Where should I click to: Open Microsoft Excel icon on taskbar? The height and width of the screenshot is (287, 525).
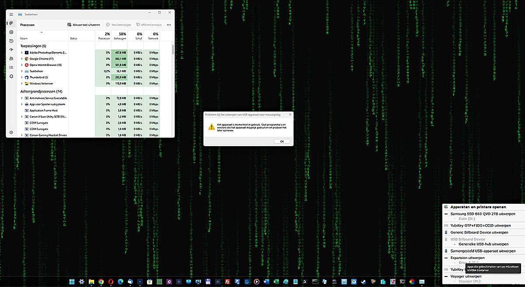pos(276,281)
